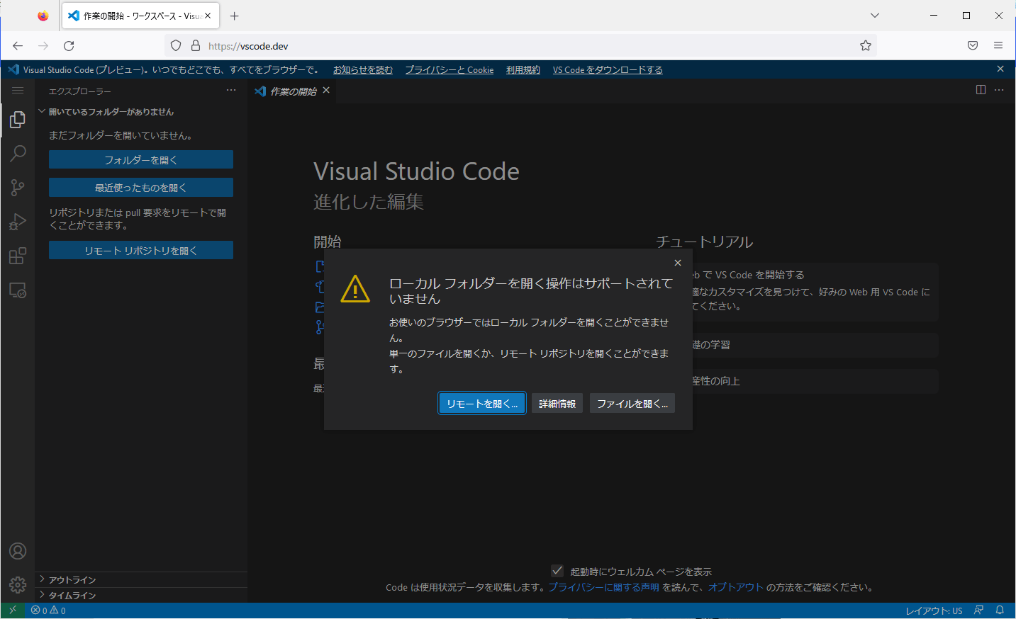Close the 作業の開始 editor tab
The image size is (1016, 619).
click(x=326, y=90)
